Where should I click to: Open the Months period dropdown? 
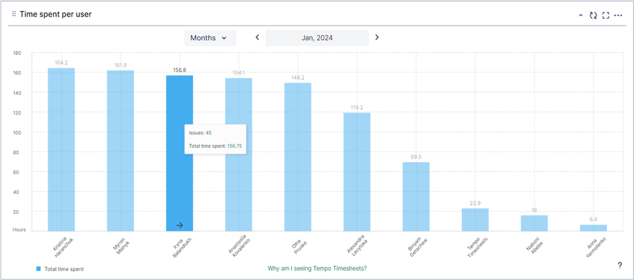210,38
